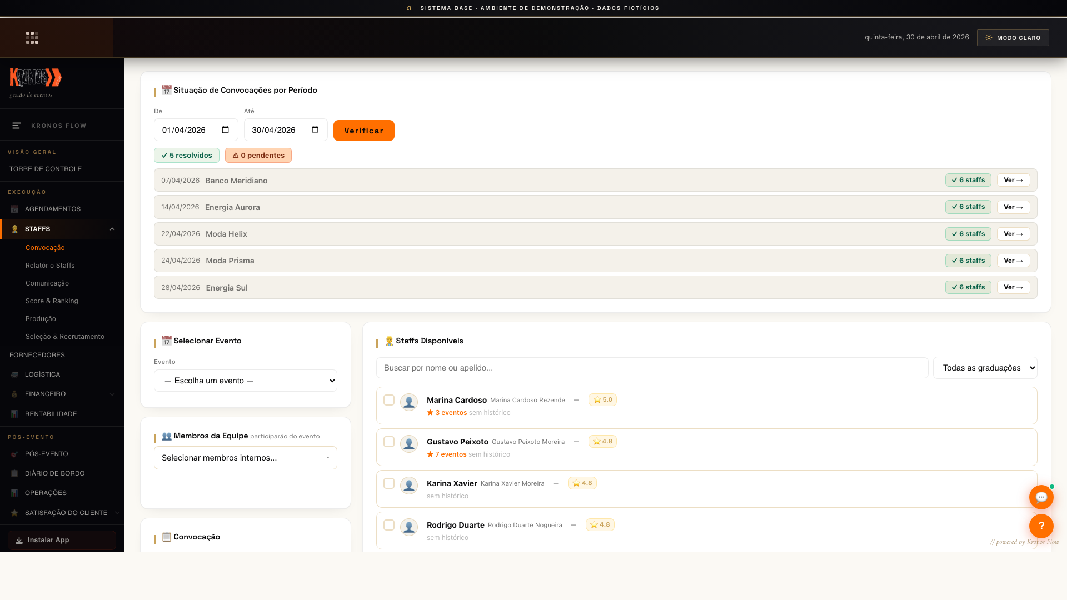
Task: Focus the Até date input
Action: (286, 130)
